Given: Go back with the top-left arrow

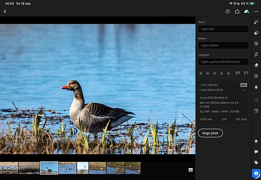Looking at the screenshot, I should click(x=5, y=11).
